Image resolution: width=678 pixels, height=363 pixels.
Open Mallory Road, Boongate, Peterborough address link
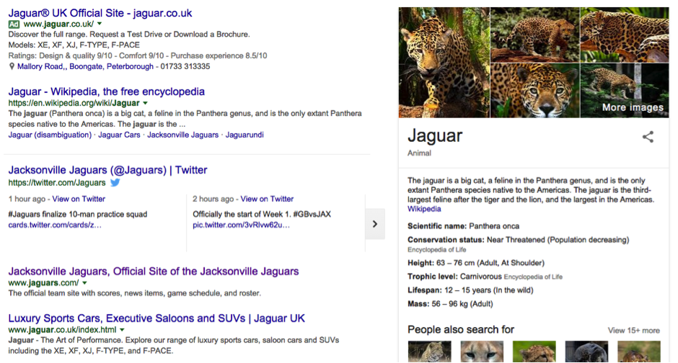pyautogui.click(x=85, y=66)
